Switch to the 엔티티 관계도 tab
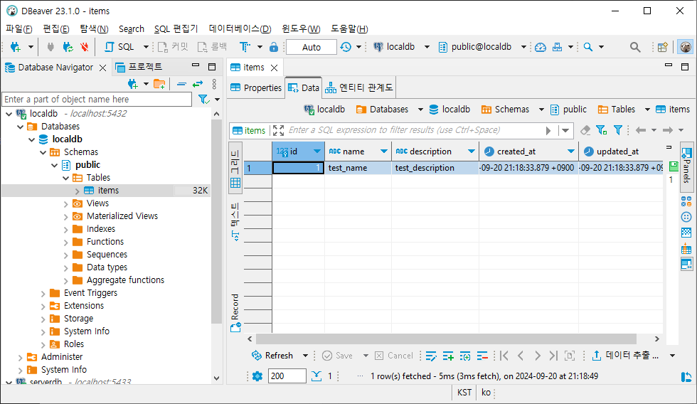This screenshot has width=697, height=404. [358, 87]
